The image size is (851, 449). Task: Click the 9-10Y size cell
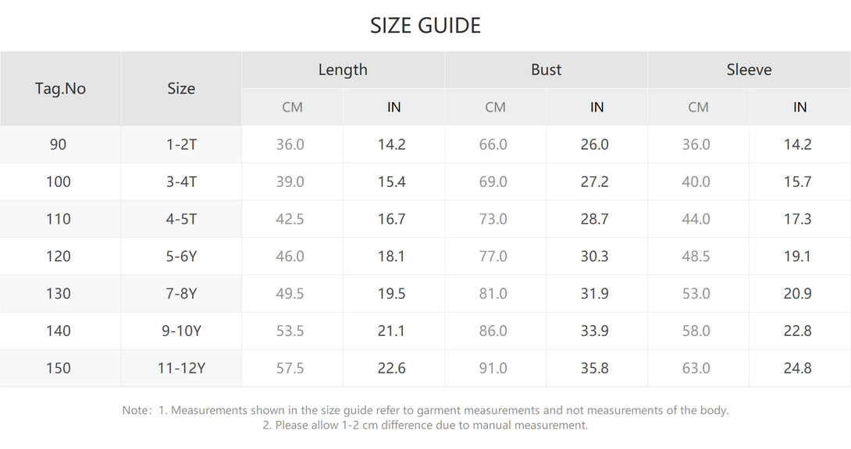coord(180,331)
